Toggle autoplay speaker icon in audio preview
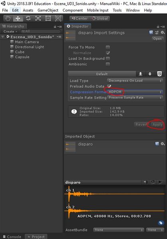This screenshot has width=167, height=239. pos(145,182)
